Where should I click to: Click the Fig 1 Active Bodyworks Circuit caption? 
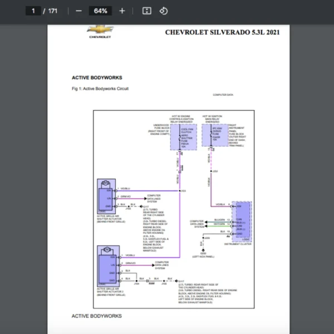pos(100,89)
